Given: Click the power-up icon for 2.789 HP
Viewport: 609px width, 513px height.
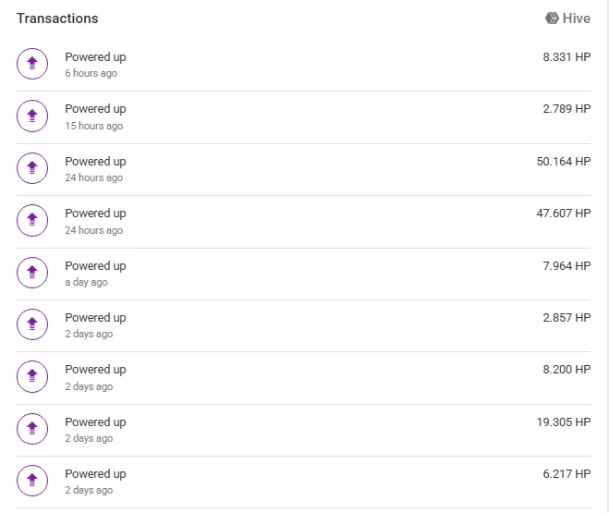Looking at the screenshot, I should tap(32, 116).
